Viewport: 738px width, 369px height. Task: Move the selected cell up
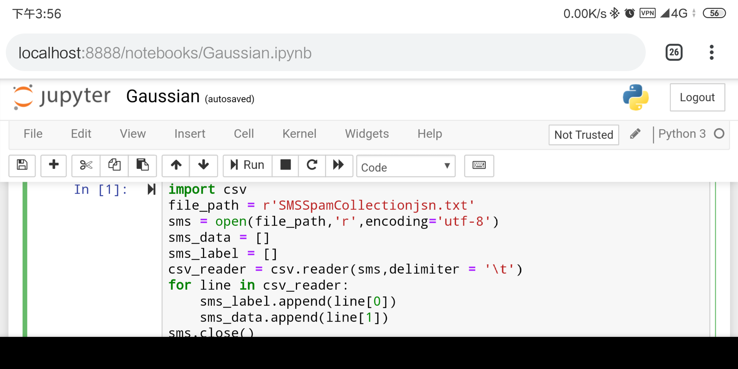pyautogui.click(x=176, y=165)
